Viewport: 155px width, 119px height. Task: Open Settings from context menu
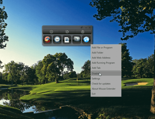point(106,79)
